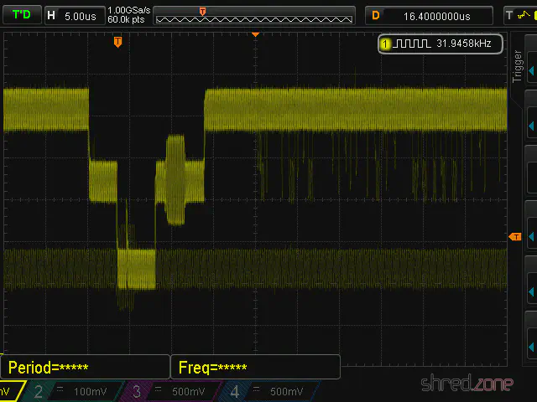Select the H 5.00us horizontal timebase

click(72, 15)
